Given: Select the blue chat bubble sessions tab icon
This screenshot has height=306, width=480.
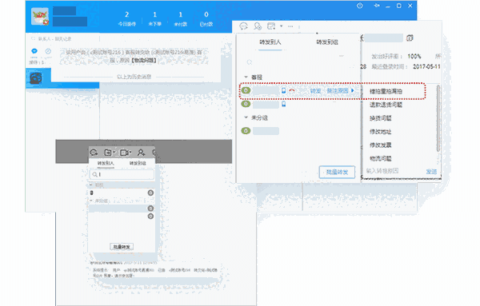Looking at the screenshot, I should pos(34,51).
